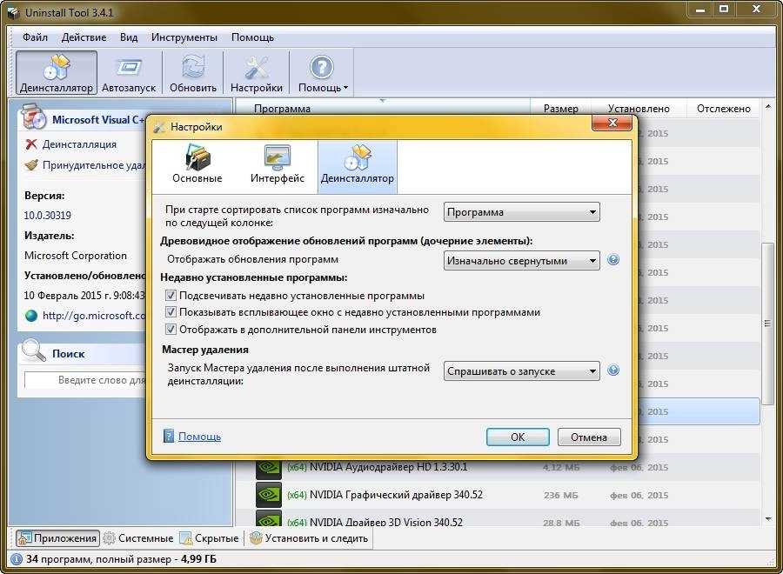Switch to the Приложения tab
Viewport: 783px width, 574px height.
coord(57,538)
